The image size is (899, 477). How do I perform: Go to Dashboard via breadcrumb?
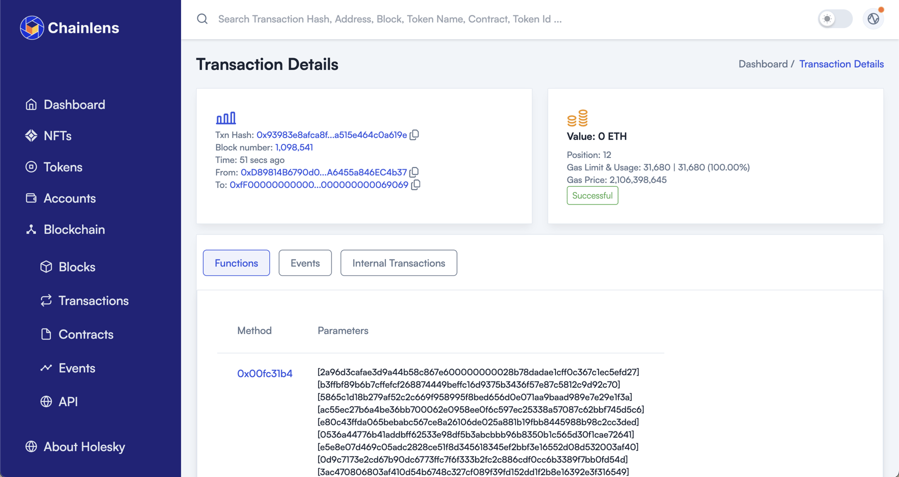tap(762, 64)
